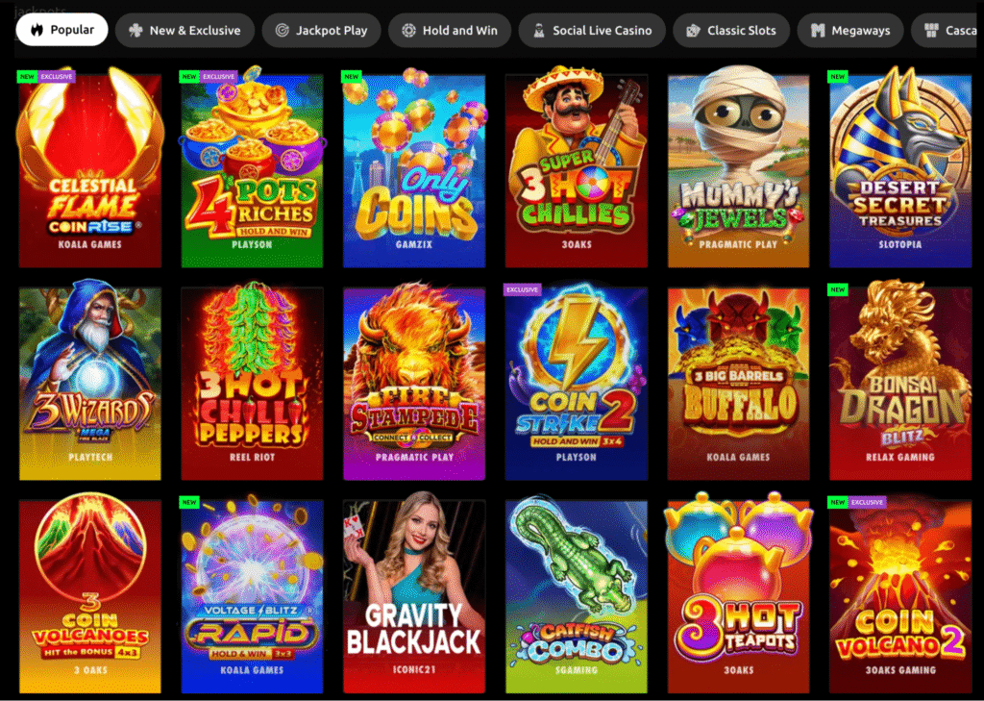The width and height of the screenshot is (984, 701).
Task: Switch to New & Exclusive tab
Action: 184,30
